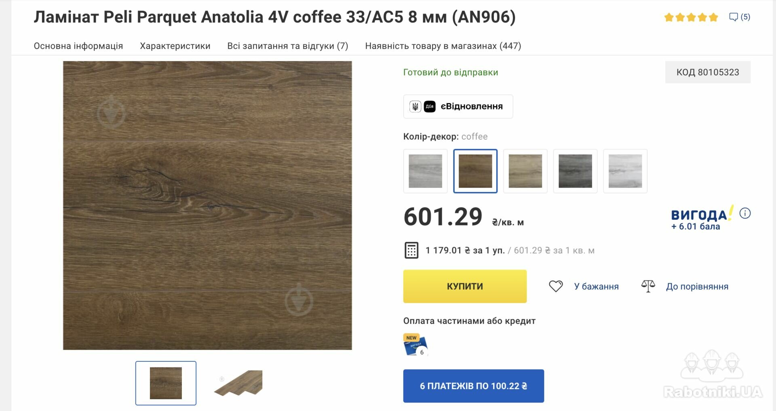
Task: Select the laminate planks thumbnail
Action: (x=238, y=383)
